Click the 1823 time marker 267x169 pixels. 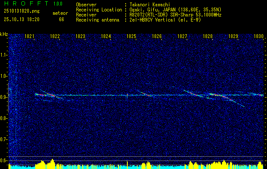pyautogui.click(x=80, y=36)
